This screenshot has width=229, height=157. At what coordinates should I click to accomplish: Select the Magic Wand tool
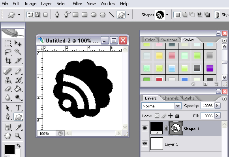pos(18,52)
